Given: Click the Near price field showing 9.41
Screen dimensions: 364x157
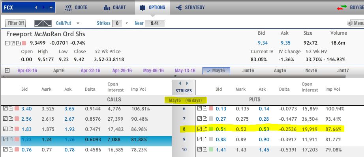Looking at the screenshot, I should (155, 23).
